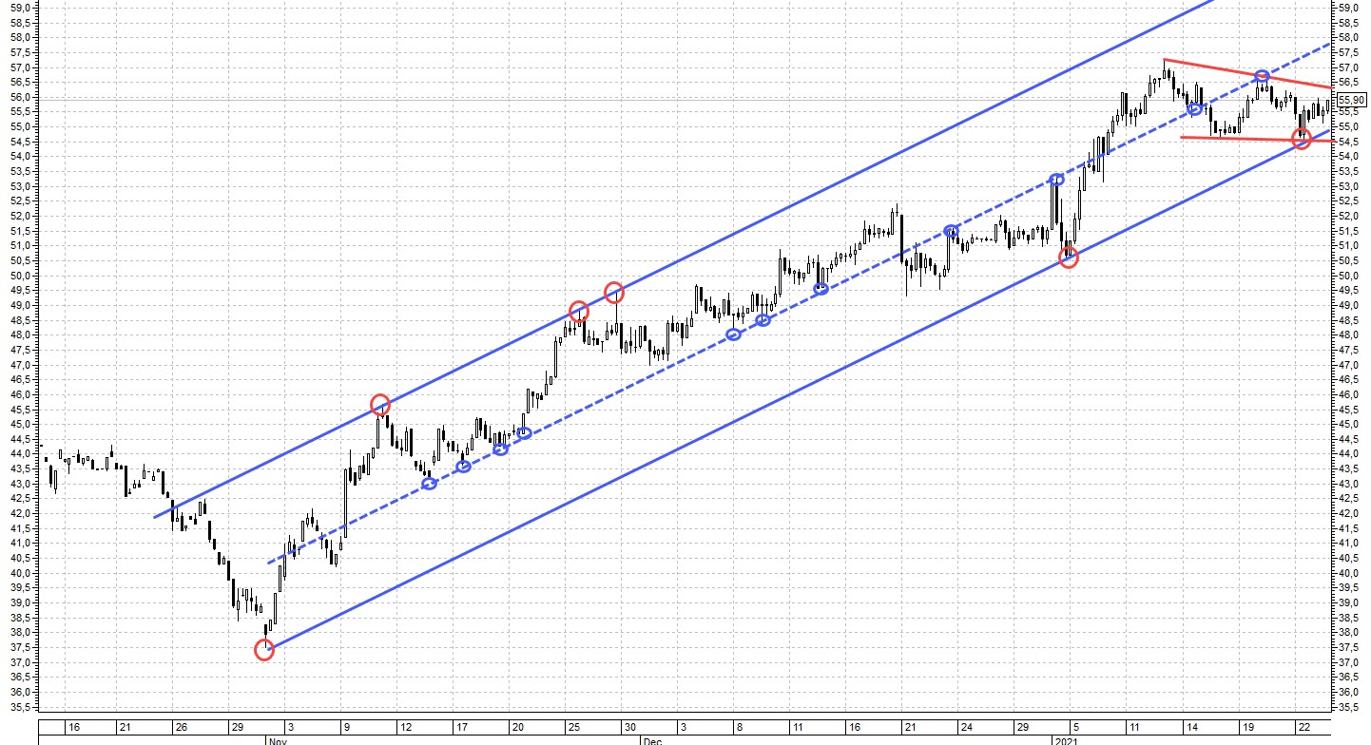Click 52,0 on the left price scale
Screen dimensions: 1371x745
[19, 216]
